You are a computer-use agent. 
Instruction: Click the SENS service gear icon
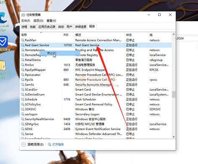[x=23, y=129]
